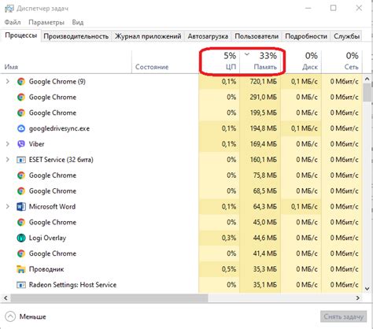This screenshot has width=373, height=329.
Task: Select the Radeon Settings: Host Service name
Action: pos(72,285)
